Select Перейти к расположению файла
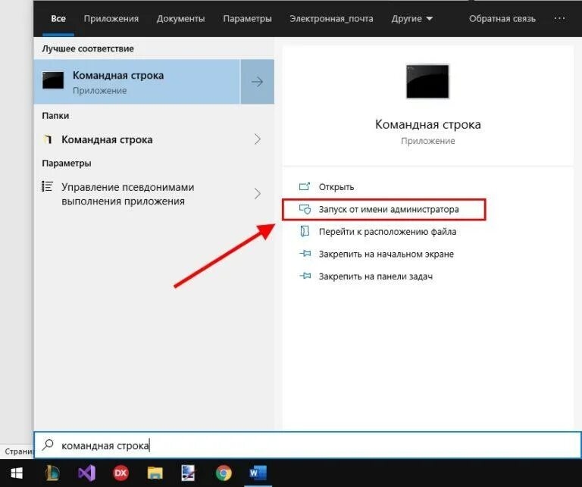 (387, 232)
